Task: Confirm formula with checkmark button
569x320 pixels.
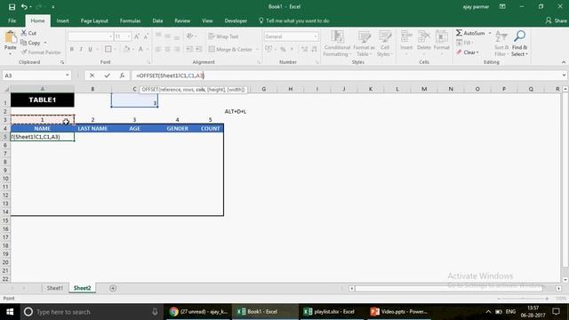Action: pos(107,76)
